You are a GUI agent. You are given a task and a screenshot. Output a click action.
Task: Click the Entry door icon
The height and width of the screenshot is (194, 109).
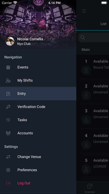tap(8, 94)
